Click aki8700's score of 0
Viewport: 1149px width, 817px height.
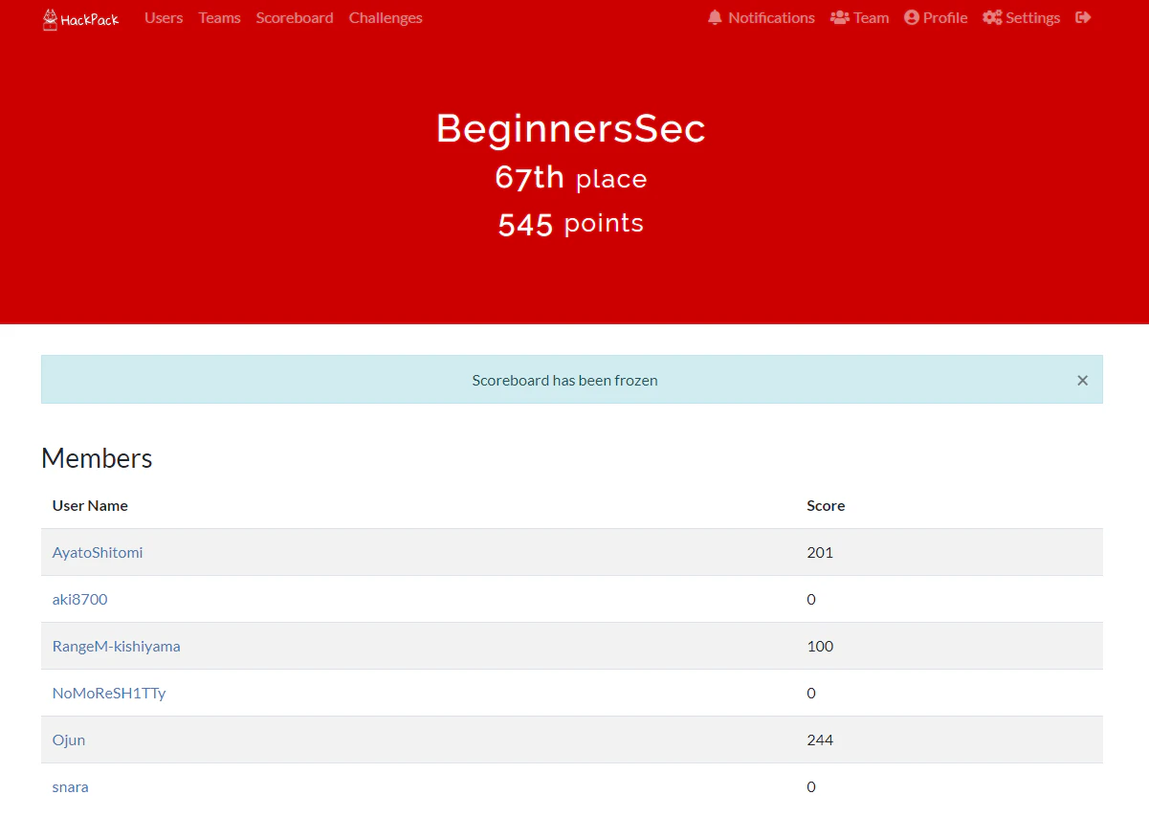click(811, 599)
